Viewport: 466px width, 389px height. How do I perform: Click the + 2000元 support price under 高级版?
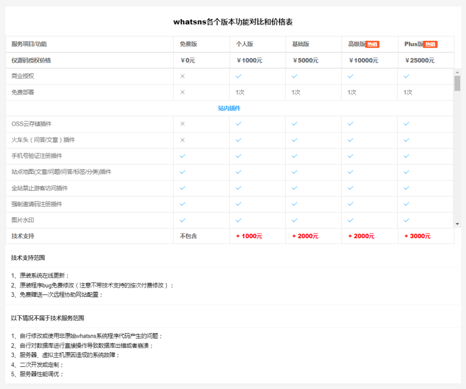tap(361, 236)
